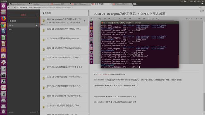205x115 pixels.
Task: Open Amazon launcher in the dock
Action: coord(3,56)
